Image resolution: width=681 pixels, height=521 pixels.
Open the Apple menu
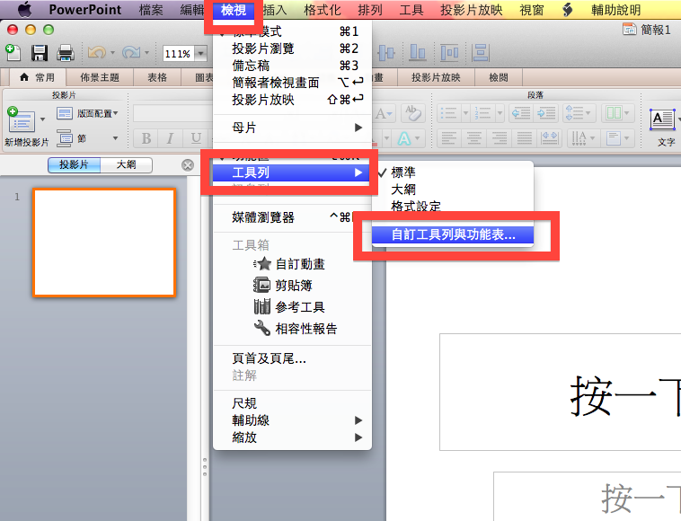(x=25, y=9)
